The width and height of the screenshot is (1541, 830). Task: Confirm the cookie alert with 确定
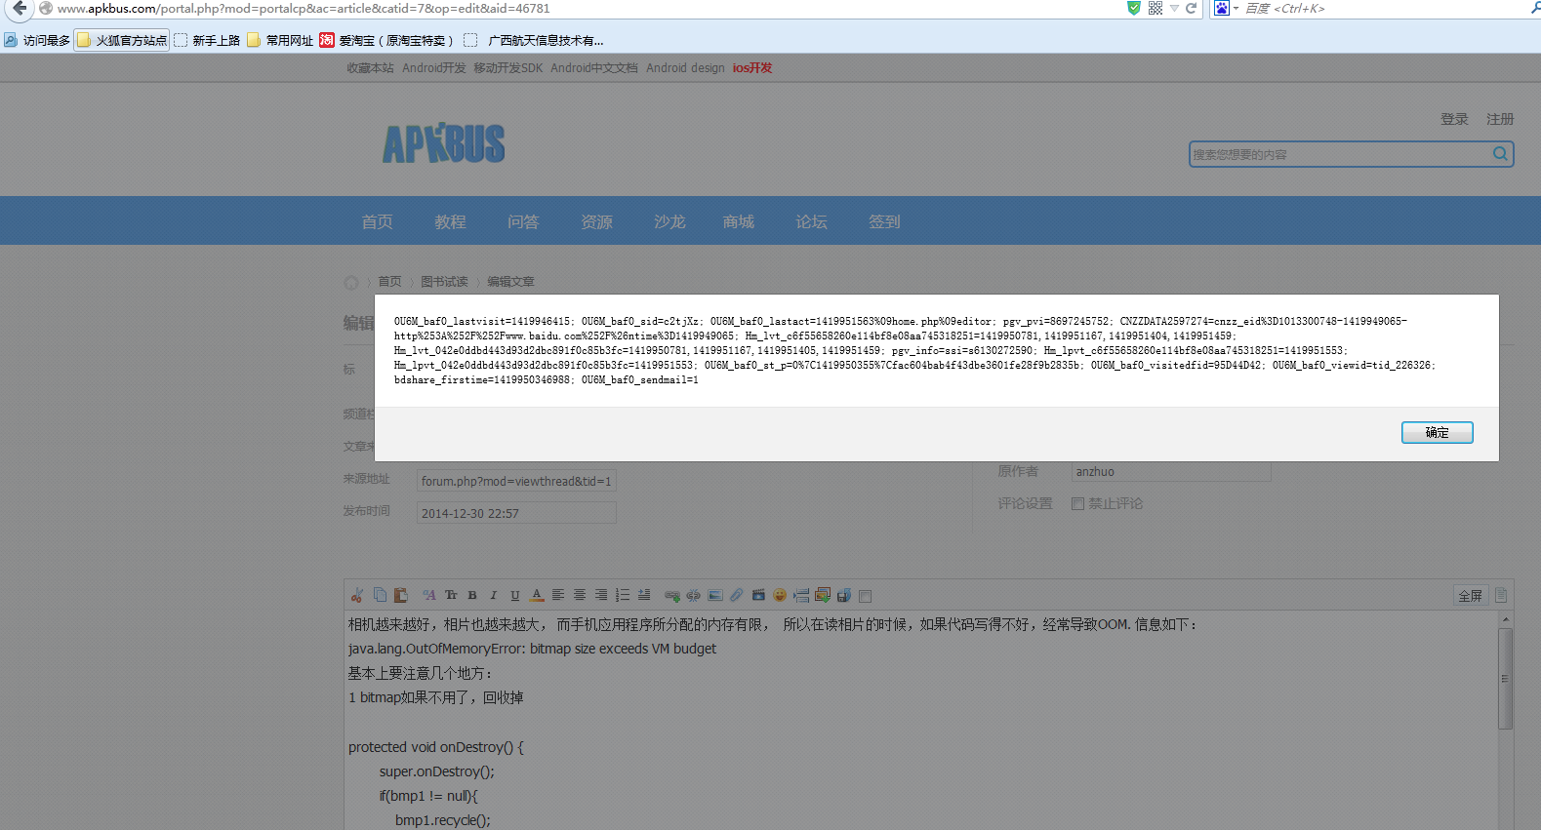click(x=1438, y=432)
